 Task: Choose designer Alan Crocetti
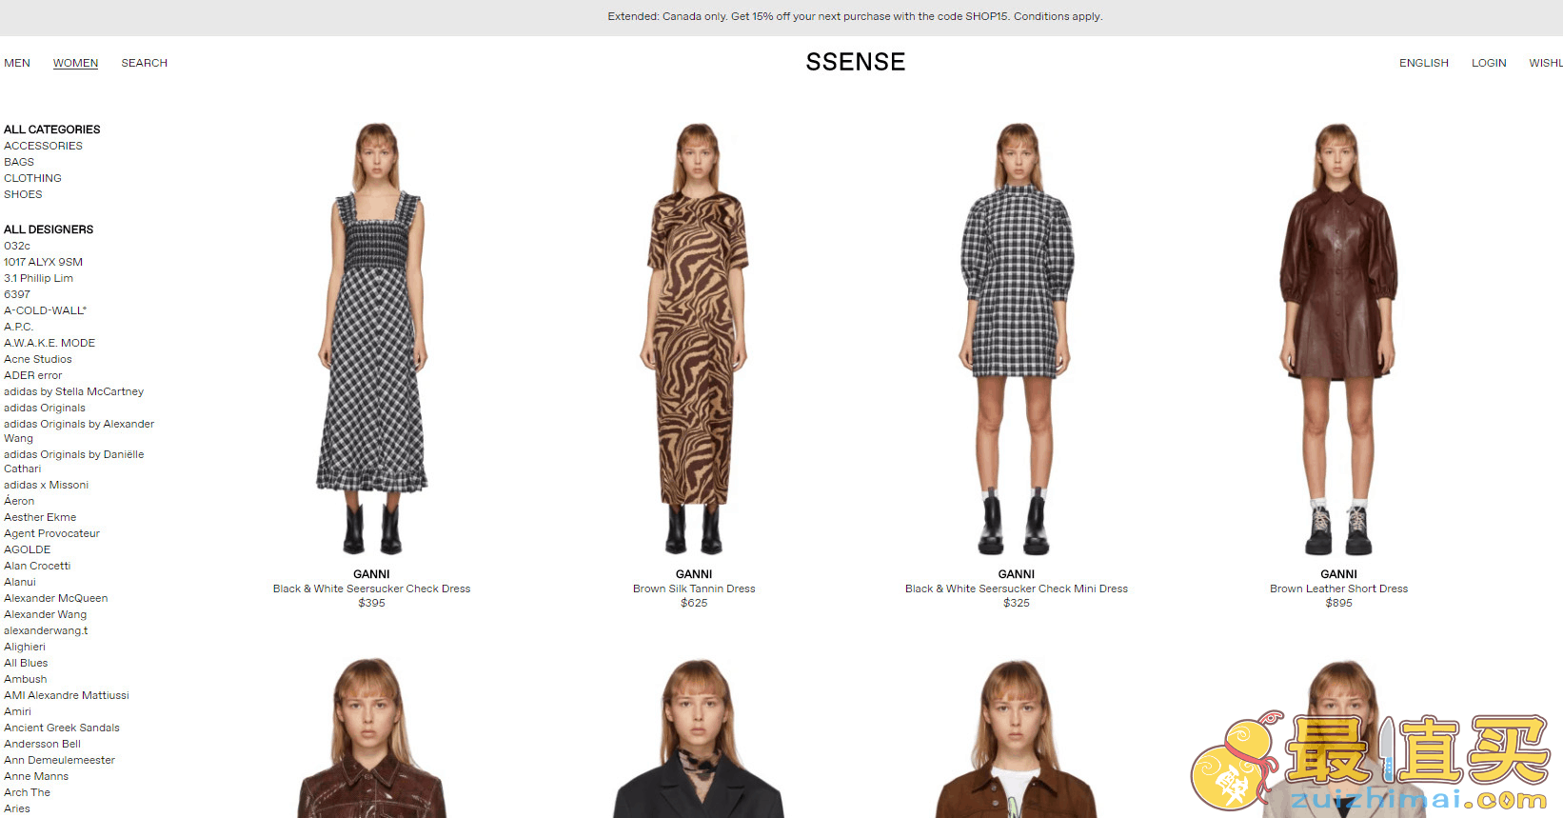37,566
